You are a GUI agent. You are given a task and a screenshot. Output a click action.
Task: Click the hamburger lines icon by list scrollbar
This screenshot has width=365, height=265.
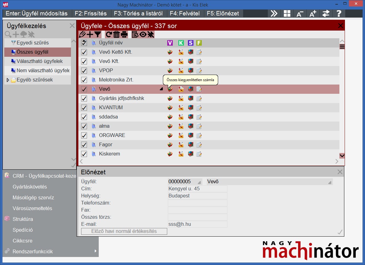point(342,47)
